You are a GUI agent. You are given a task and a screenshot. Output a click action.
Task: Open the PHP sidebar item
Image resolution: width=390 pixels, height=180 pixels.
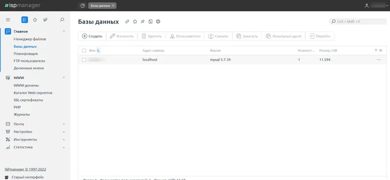click(17, 107)
